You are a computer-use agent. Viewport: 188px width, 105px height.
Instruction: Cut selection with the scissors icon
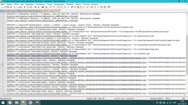click(x=25, y=7)
